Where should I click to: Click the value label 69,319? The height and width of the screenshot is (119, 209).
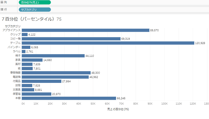coord(126,39)
